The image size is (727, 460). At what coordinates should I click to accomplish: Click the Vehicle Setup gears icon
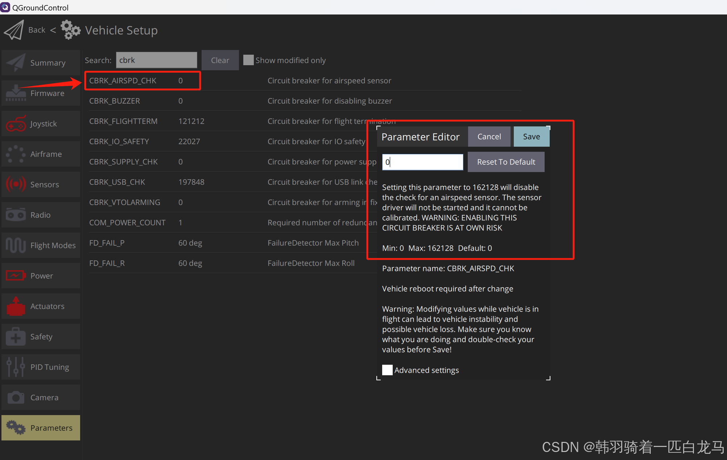click(70, 30)
